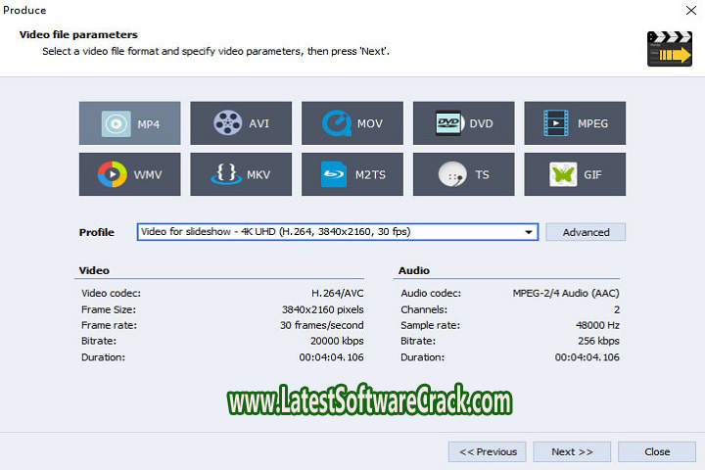Proceed with the Next button

coord(572,451)
